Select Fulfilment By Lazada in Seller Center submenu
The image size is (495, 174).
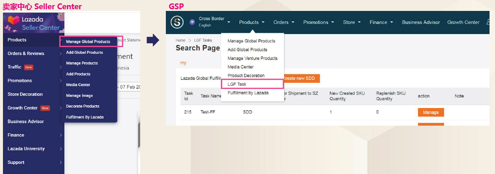point(85,117)
